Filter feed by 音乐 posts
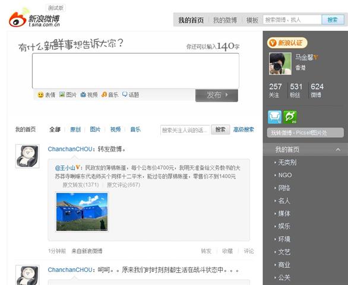Image resolution: width=348 pixels, height=285 pixels. (135, 129)
